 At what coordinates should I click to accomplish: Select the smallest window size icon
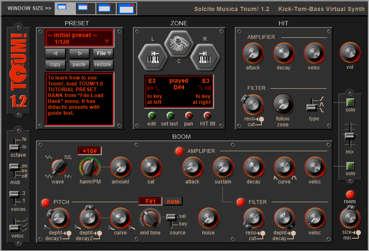pos(65,8)
